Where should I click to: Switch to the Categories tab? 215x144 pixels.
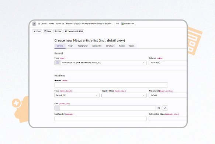point(97,46)
